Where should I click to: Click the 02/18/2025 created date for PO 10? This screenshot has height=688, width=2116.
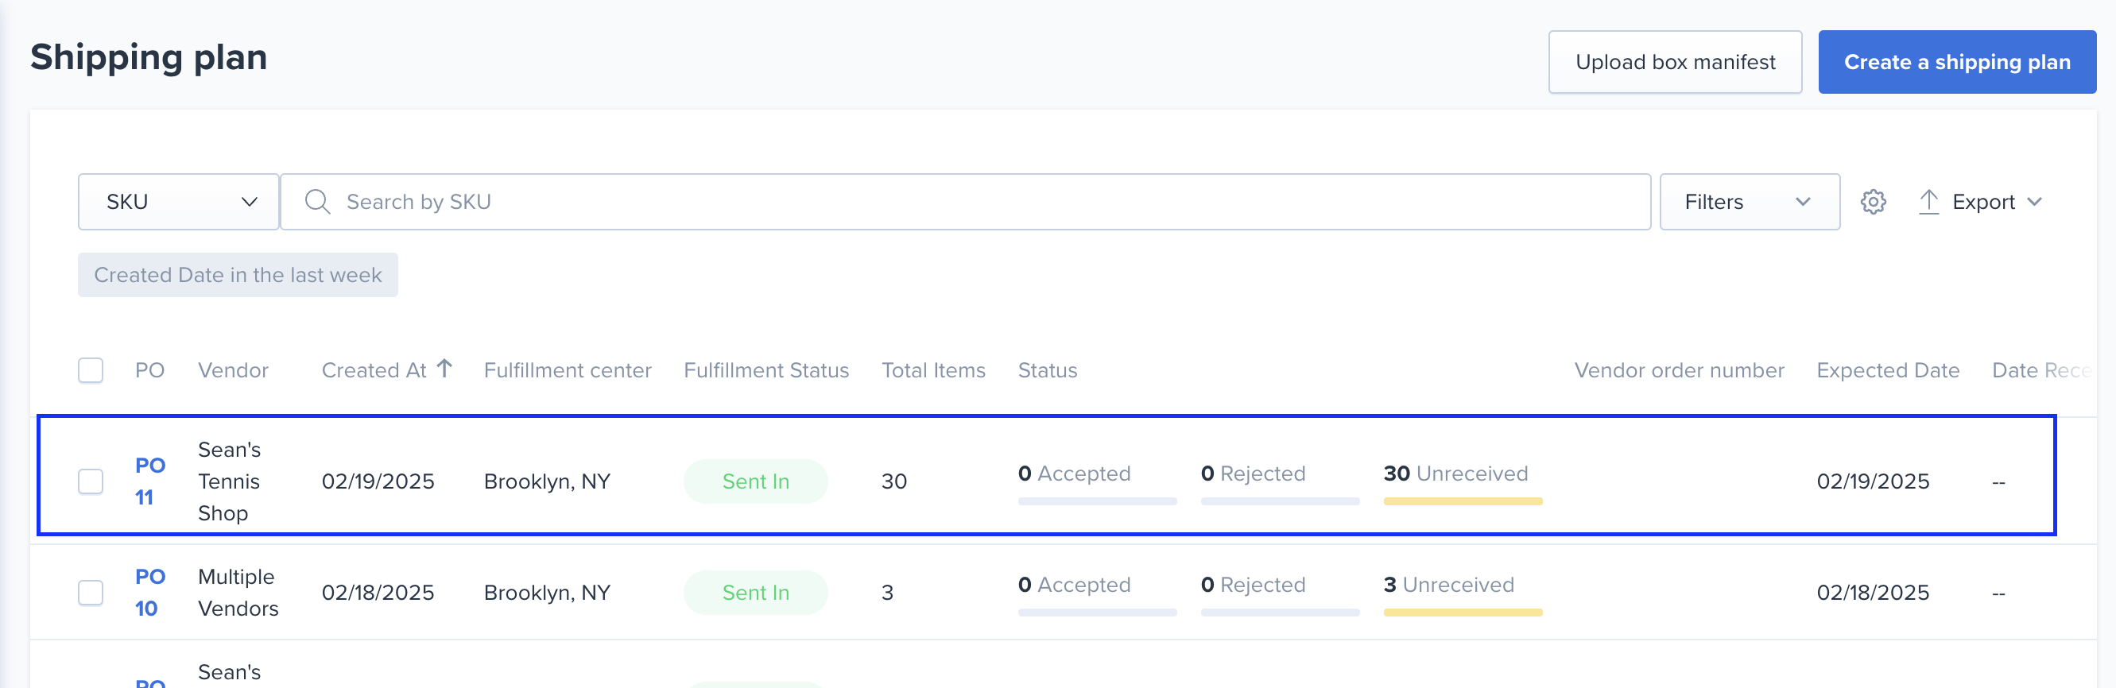pos(378,593)
